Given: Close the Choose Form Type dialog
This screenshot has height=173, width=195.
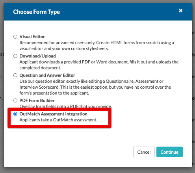Looking at the screenshot, I should (x=180, y=11).
